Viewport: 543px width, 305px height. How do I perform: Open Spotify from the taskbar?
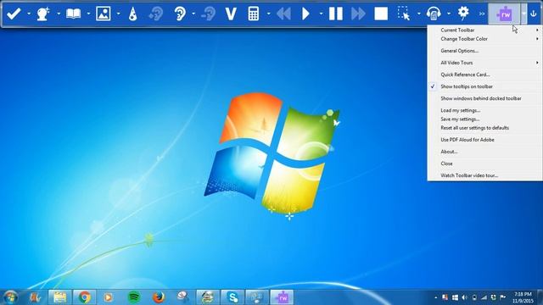[134, 297]
